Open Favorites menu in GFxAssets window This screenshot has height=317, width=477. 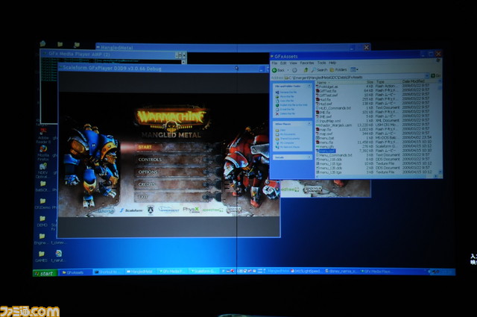click(307, 63)
